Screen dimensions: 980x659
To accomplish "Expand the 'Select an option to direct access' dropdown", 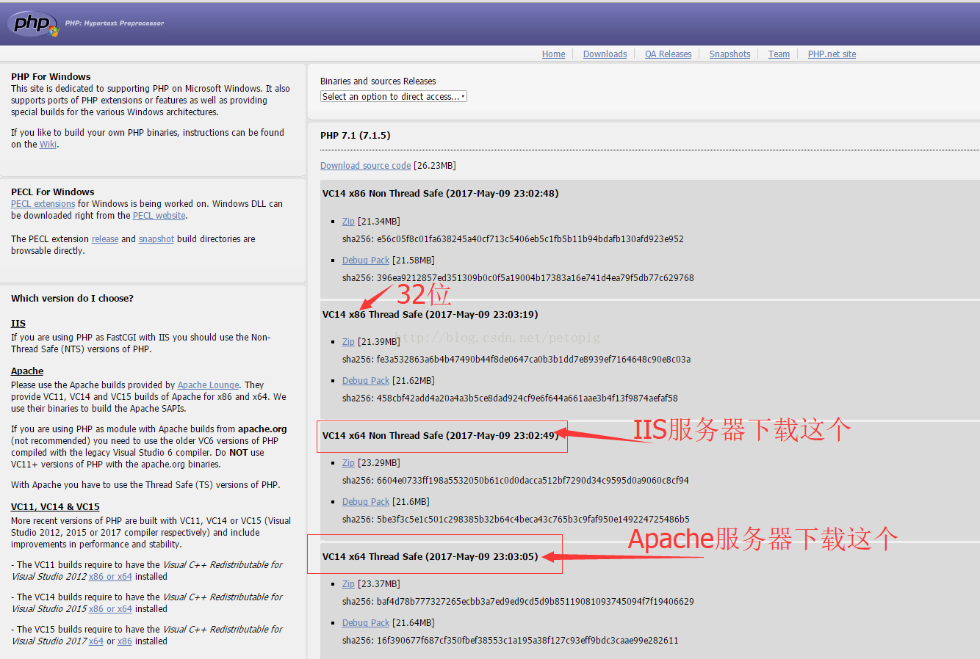I will [394, 96].
